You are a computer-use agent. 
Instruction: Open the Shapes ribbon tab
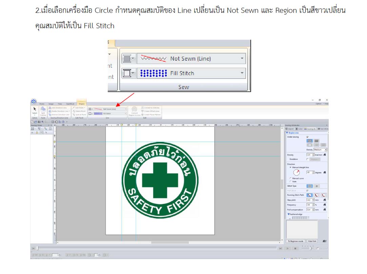click(81, 104)
